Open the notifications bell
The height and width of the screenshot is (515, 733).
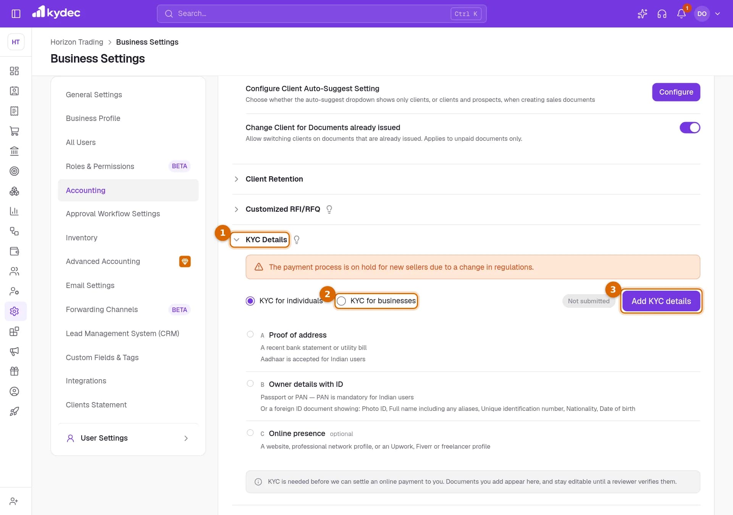coord(681,14)
